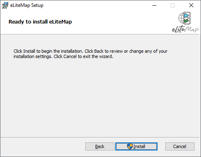The width and height of the screenshot is (201, 157).
Task: Click the "Click Cancel to exit the wizard" sentence
Action: coord(83,56)
